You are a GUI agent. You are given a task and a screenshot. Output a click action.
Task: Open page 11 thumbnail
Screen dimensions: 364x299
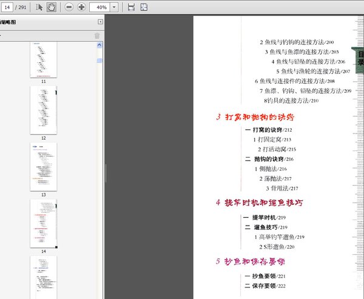[x=44, y=59]
